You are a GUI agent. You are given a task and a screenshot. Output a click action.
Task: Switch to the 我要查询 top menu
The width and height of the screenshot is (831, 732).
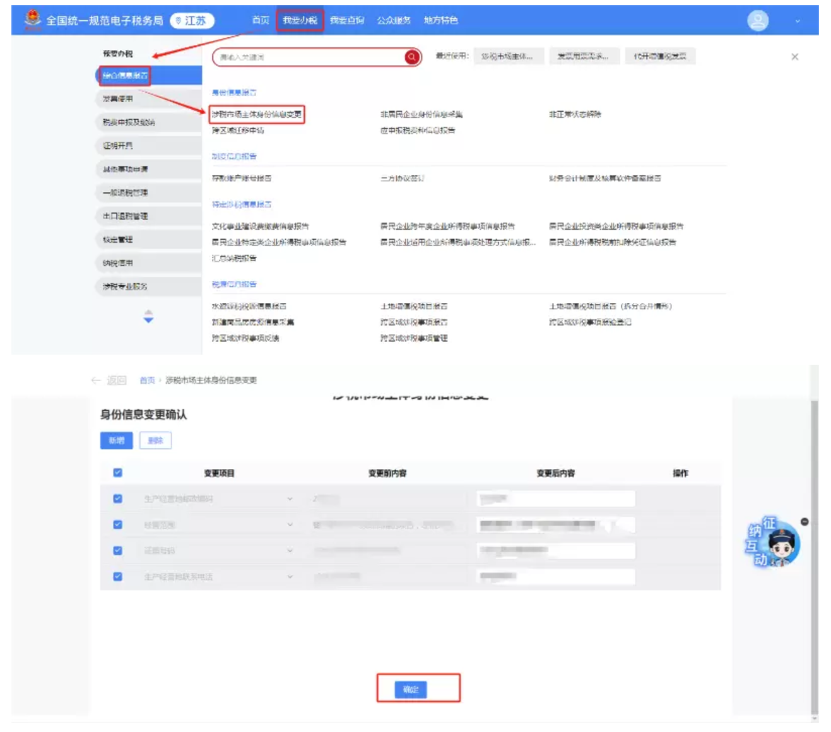347,20
